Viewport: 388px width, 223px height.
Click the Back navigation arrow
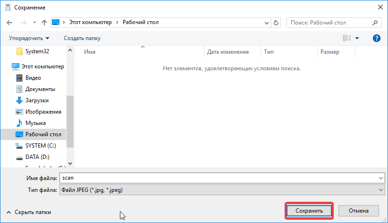[x=10, y=22]
